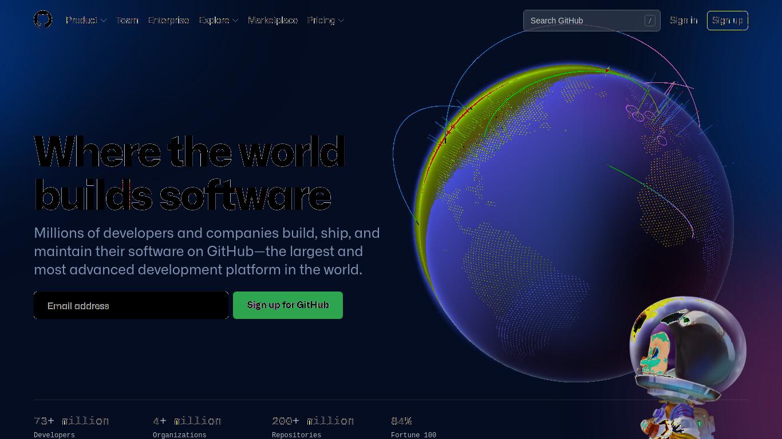This screenshot has height=439, width=782.
Task: Click the 4+ million organizations stat
Action: (x=188, y=427)
